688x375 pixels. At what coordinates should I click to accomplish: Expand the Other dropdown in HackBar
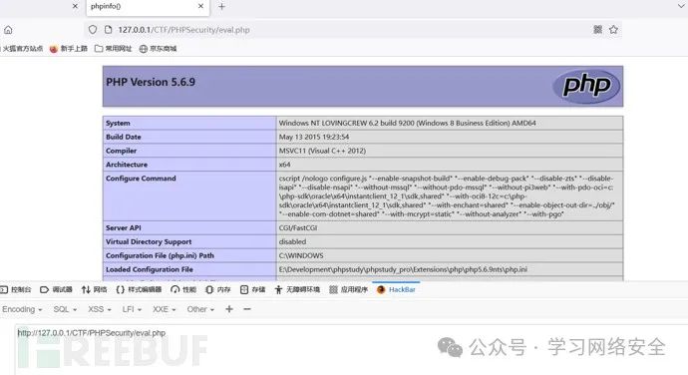point(200,309)
